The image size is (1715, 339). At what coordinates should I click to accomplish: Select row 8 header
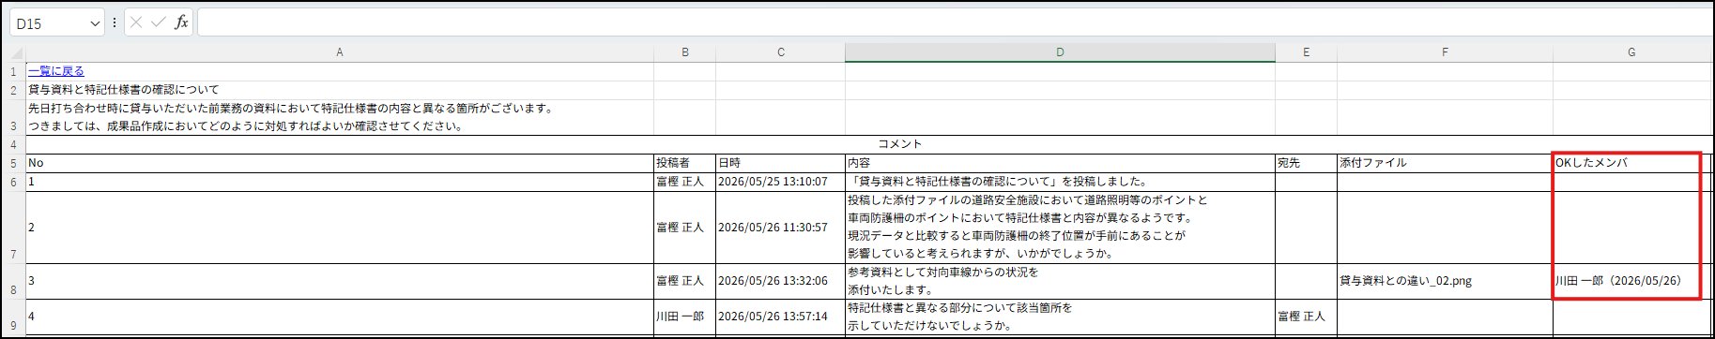[13, 282]
